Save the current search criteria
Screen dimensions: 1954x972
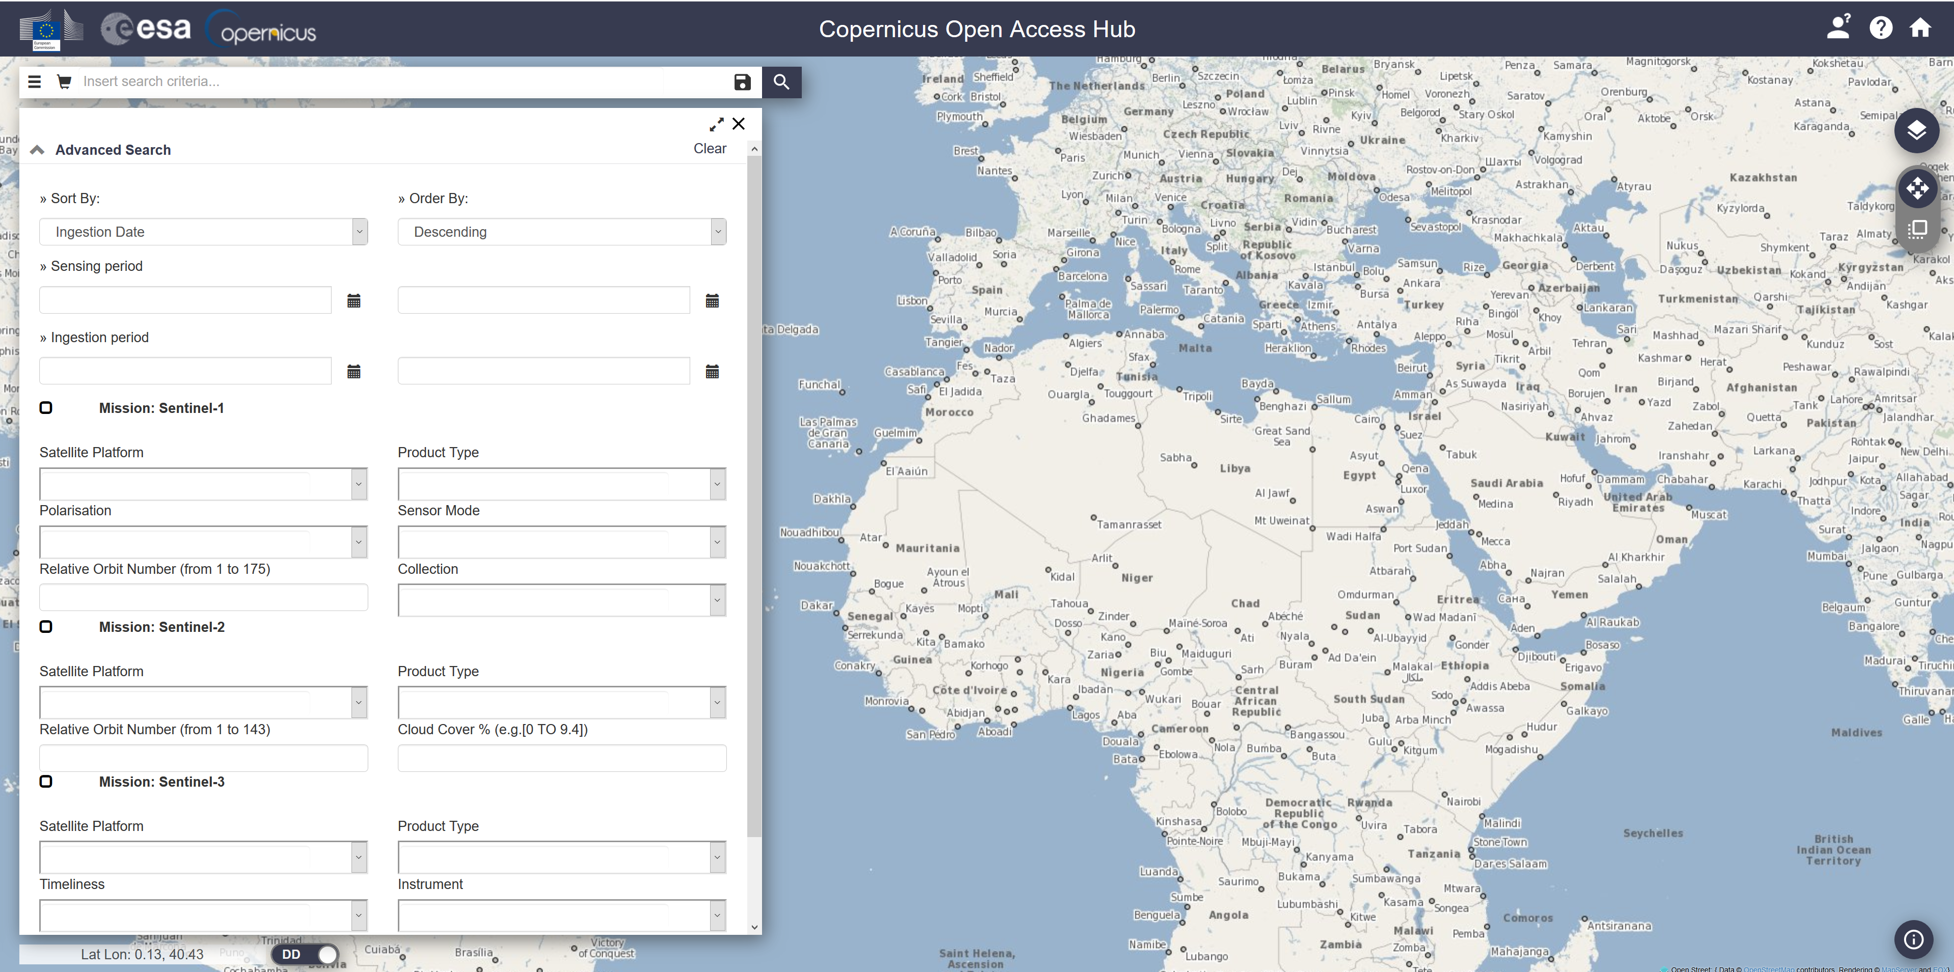pyautogui.click(x=742, y=82)
